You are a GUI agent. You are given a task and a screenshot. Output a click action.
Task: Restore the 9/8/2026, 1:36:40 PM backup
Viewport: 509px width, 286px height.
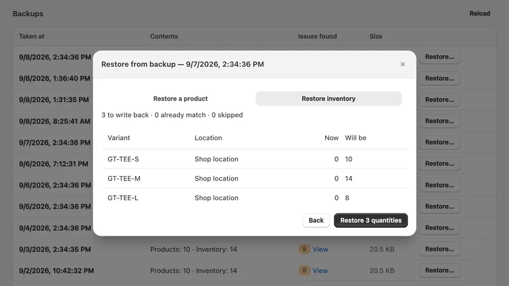tap(440, 78)
